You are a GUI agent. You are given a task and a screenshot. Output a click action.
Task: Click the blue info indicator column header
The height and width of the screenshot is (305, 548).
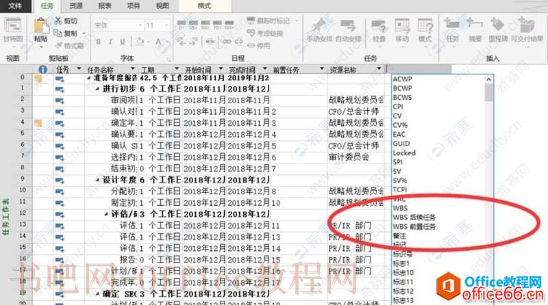(42, 70)
